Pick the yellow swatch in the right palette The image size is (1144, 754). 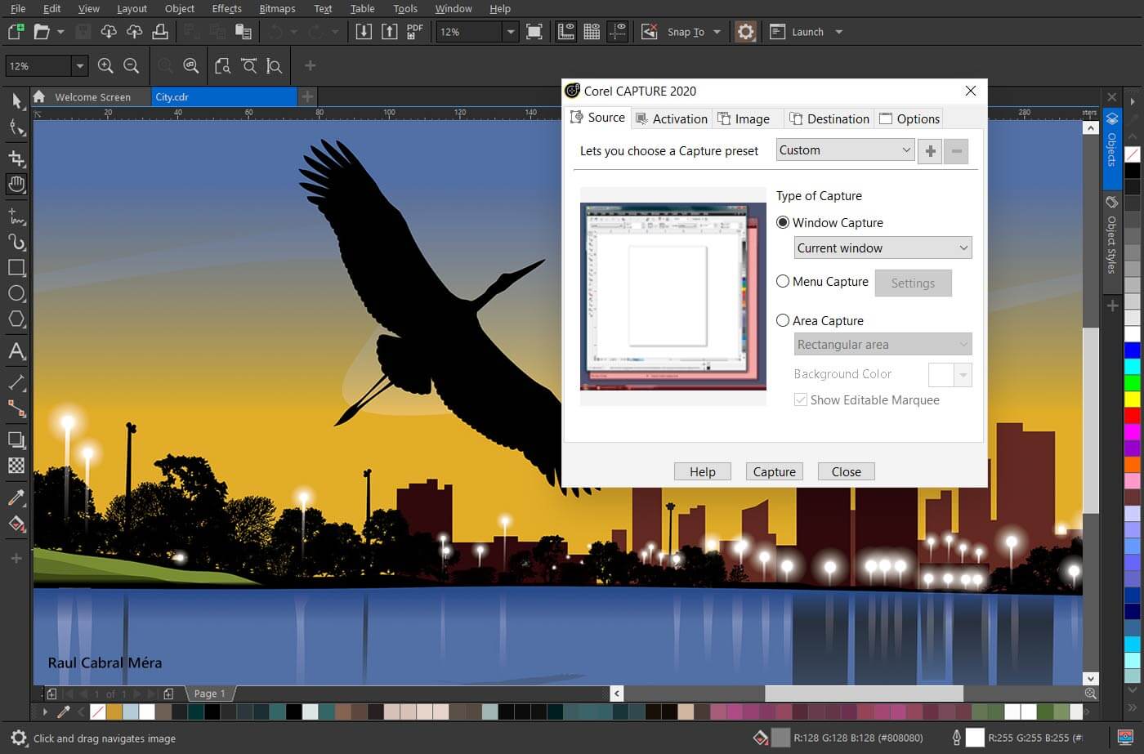pos(1132,399)
